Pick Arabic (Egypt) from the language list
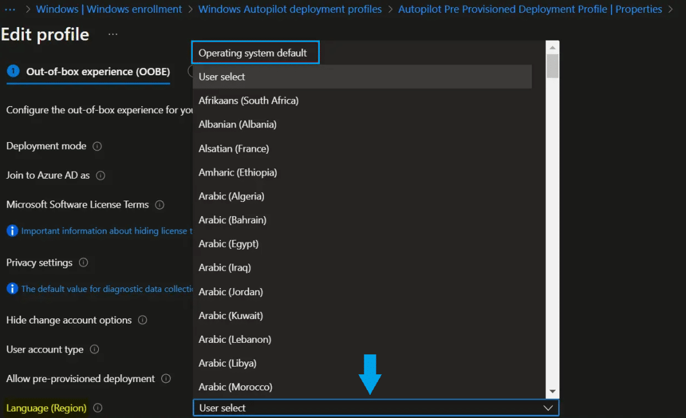The width and height of the screenshot is (686, 418). tap(228, 244)
